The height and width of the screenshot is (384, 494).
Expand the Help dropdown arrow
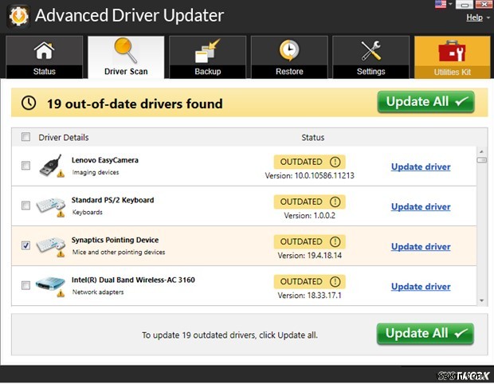[488, 18]
